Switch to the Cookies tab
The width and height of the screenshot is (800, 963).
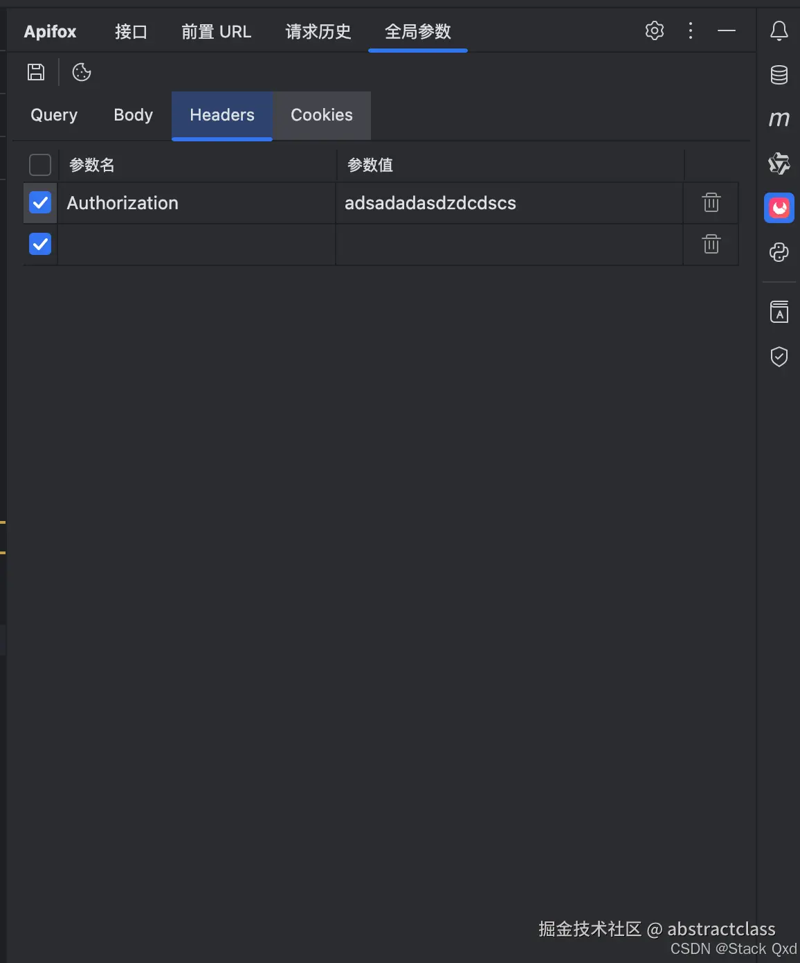tap(321, 115)
